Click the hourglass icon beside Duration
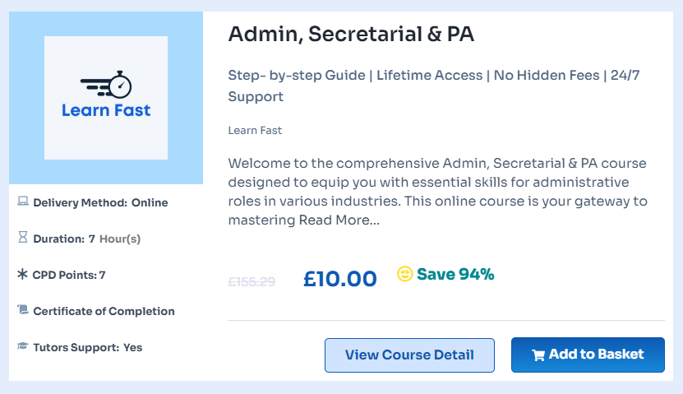This screenshot has width=683, height=394. pos(23,237)
